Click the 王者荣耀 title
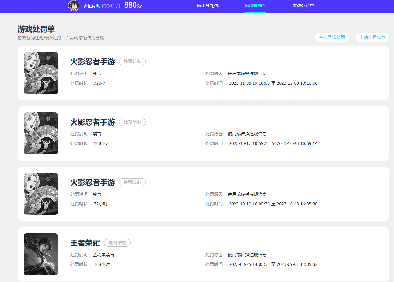 (85, 243)
